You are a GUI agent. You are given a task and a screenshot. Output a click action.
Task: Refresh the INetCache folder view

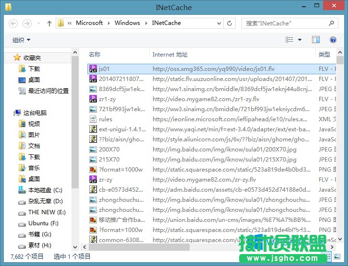230,23
